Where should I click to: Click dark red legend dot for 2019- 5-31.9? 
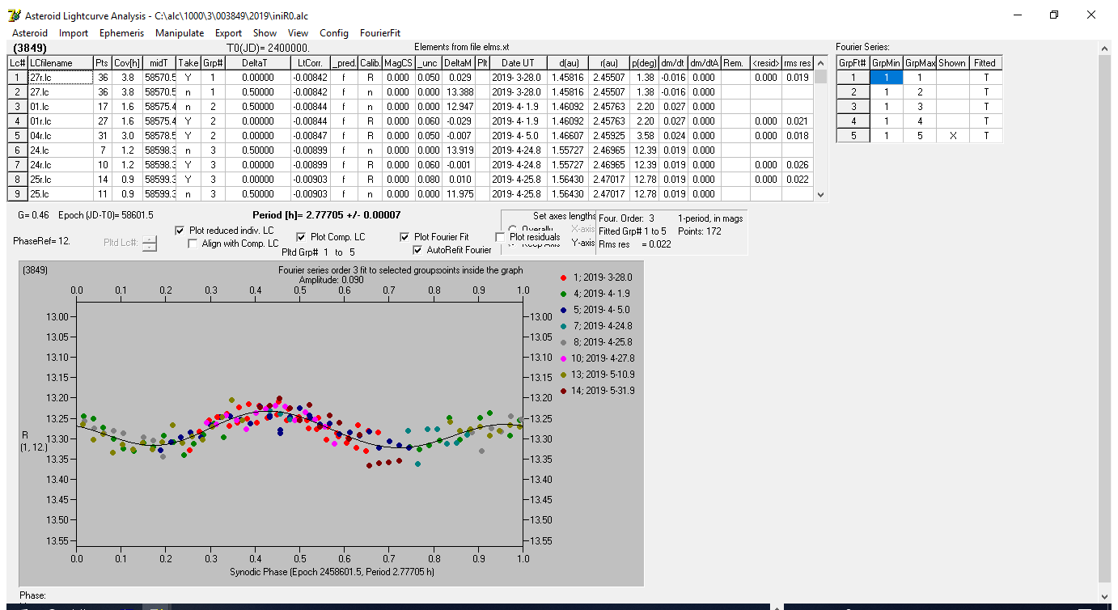(x=563, y=391)
